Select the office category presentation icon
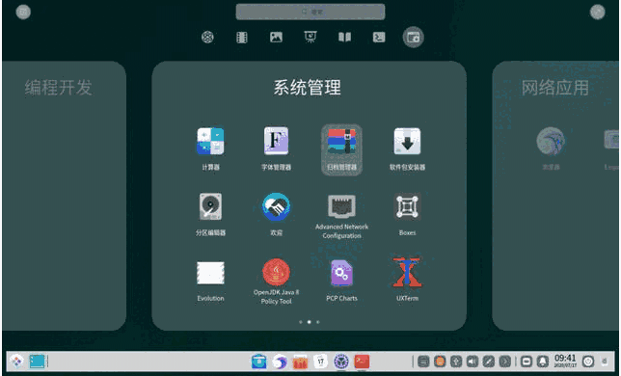The height and width of the screenshot is (376, 621). [x=310, y=38]
